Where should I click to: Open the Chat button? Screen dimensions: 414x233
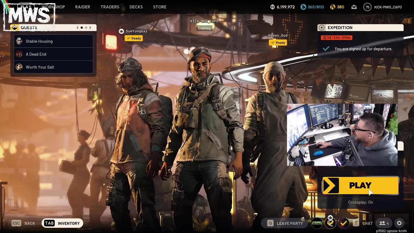pos(364,223)
